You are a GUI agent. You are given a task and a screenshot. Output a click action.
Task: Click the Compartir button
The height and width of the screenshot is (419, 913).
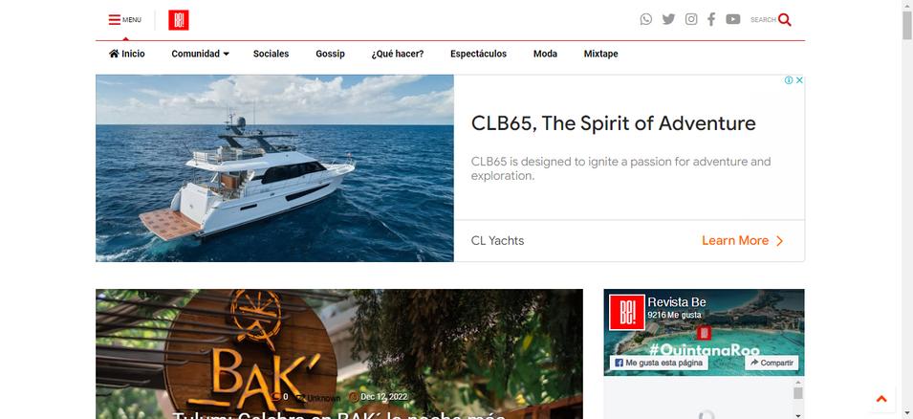pyautogui.click(x=772, y=363)
